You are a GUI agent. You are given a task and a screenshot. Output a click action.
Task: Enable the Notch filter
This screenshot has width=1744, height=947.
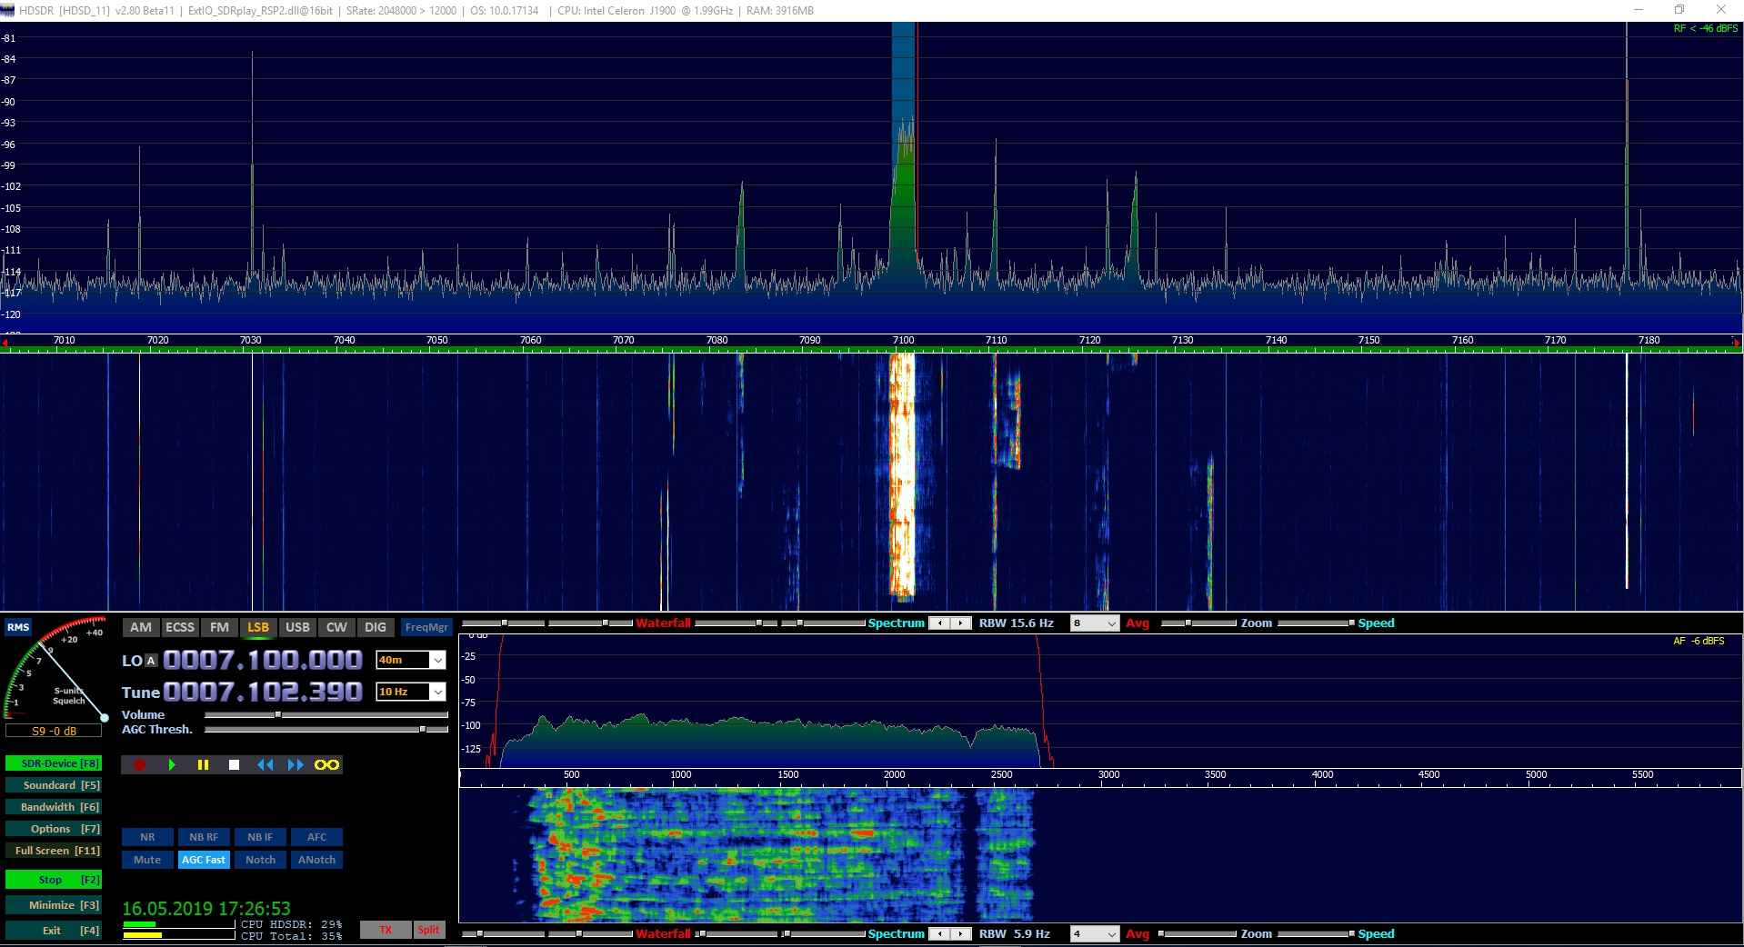[260, 860]
